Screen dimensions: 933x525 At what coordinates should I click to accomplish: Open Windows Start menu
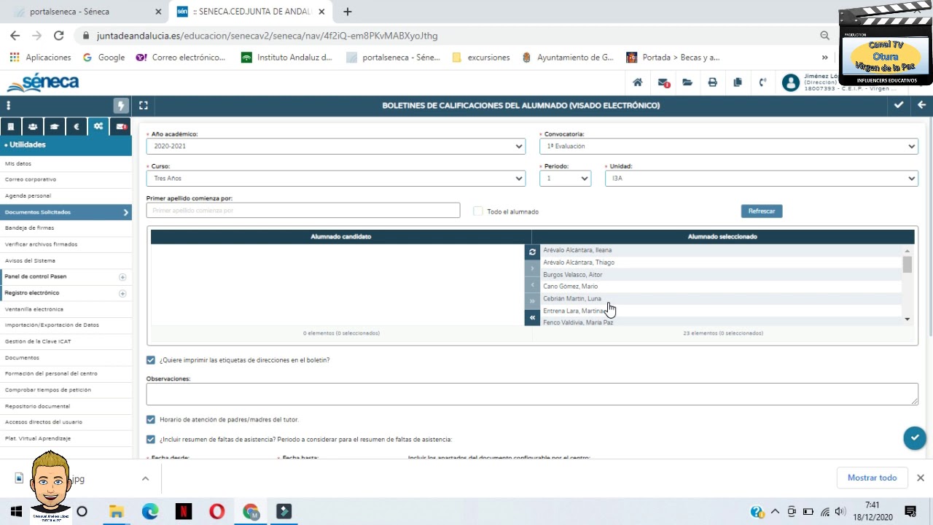click(x=16, y=511)
